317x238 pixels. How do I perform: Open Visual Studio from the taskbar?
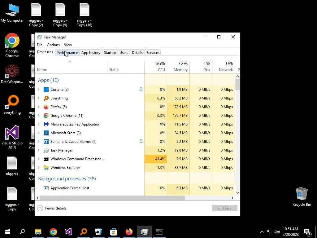[68, 232]
